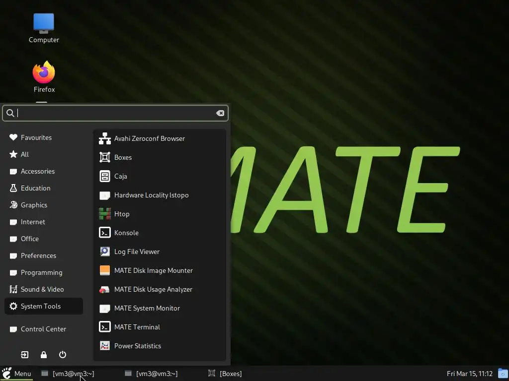
Task: Select the Accessories category
Action: 44,171
